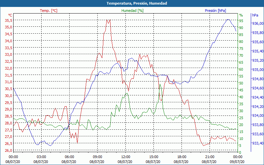
Task: Choose the 15:00 time axis label
Action: (x=153, y=157)
